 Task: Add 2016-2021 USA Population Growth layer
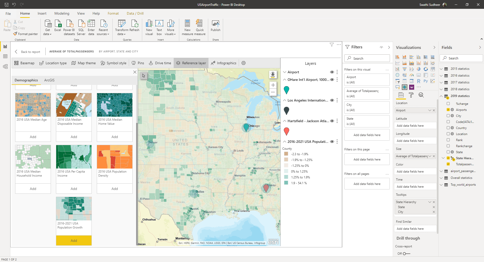click(x=74, y=241)
